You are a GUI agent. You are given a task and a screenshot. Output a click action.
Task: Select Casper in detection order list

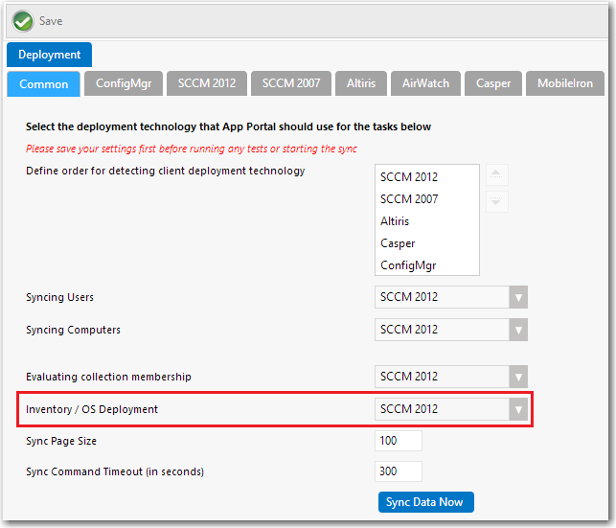point(398,243)
